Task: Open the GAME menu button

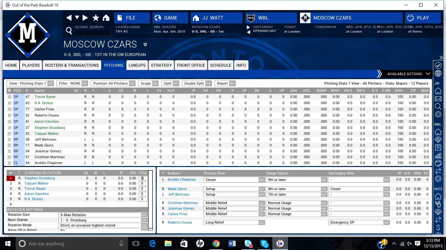Action: click(x=170, y=18)
